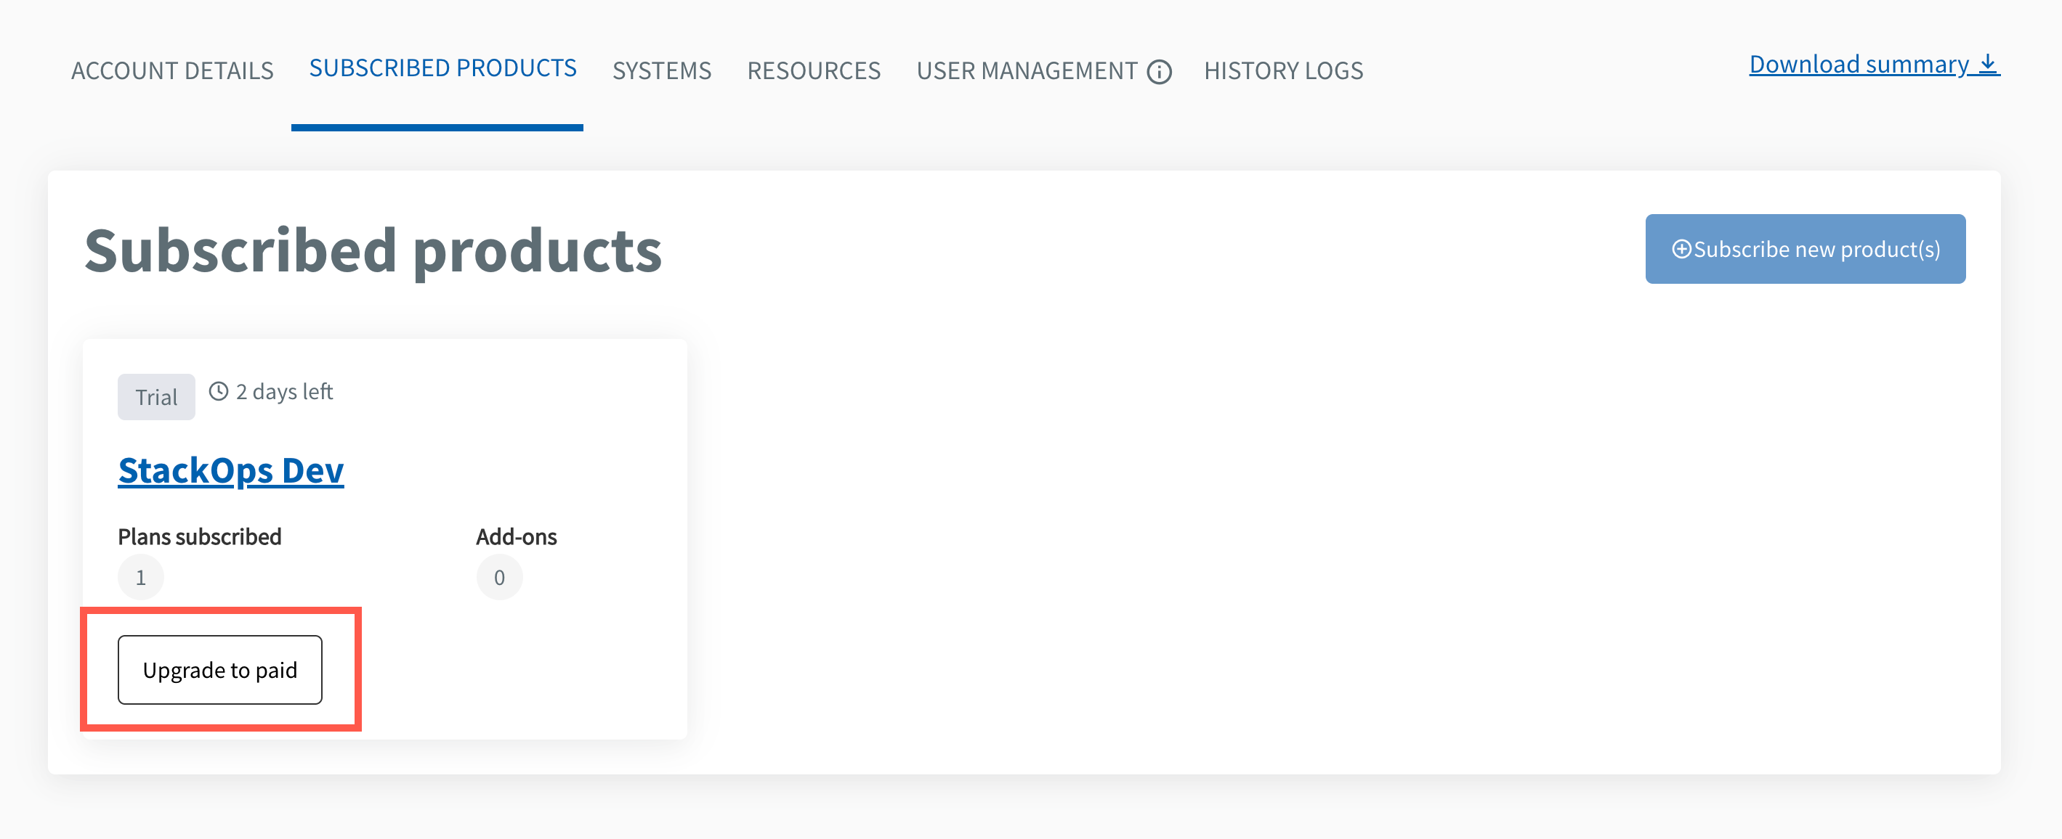The width and height of the screenshot is (2062, 839).
Task: Click the Plans subscribed count 1
Action: tap(141, 577)
